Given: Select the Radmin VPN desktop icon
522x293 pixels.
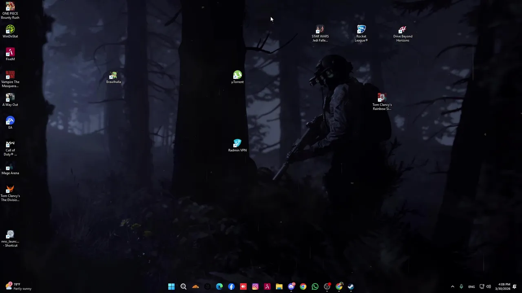Looking at the screenshot, I should tap(237, 145).
